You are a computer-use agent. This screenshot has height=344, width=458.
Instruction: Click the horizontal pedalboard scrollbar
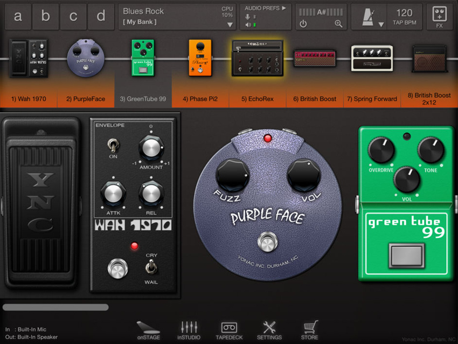55,307
